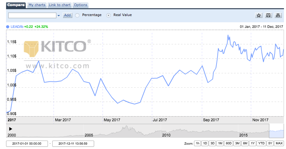Click the printer icon
Screen dimensions: 286x149
pyautogui.click(x=278, y=15)
